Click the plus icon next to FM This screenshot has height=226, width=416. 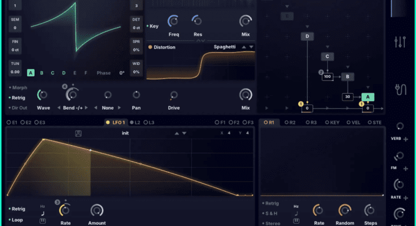[x=405, y=168]
